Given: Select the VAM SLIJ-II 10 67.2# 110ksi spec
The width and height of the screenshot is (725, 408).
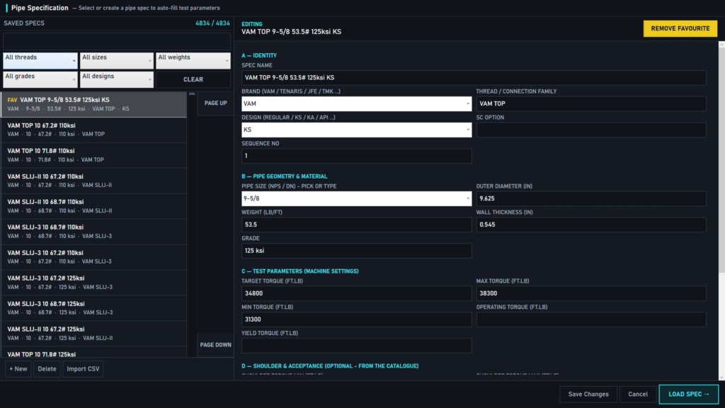Looking at the screenshot, I should click(x=94, y=181).
